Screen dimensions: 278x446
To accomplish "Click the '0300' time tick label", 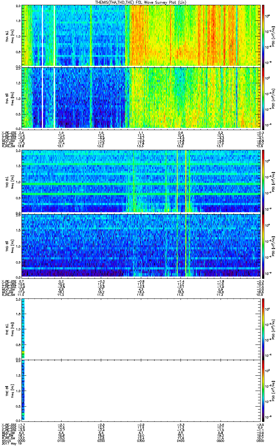I will 140,441.
